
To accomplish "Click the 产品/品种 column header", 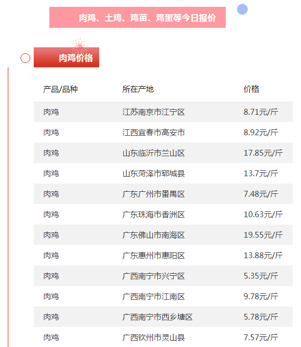I will (x=60, y=89).
